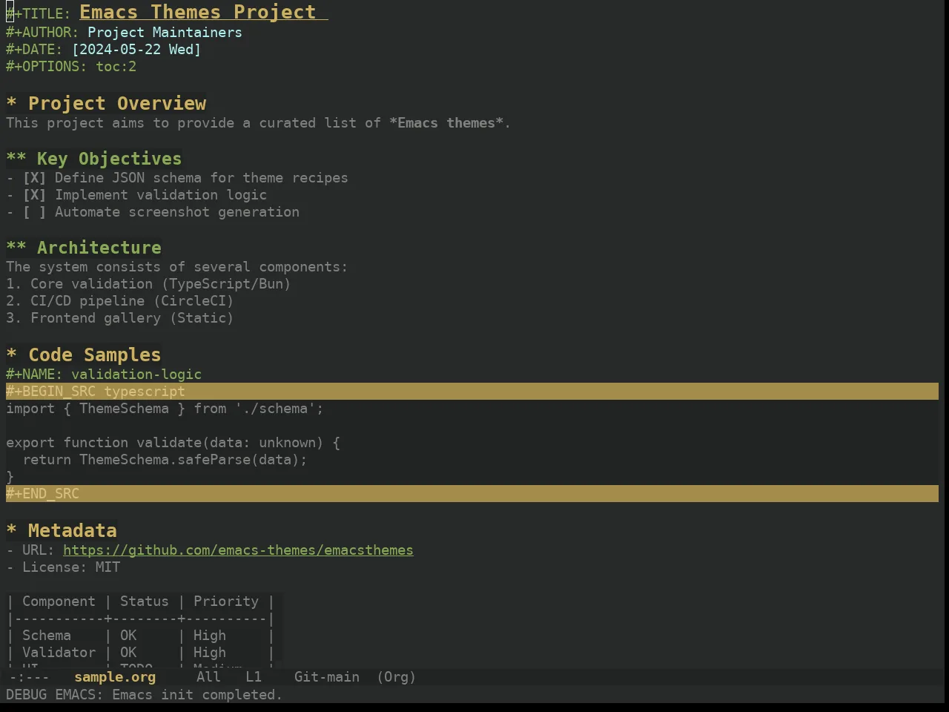949x712 pixels.
Task: Click Git-main in the mode line
Action: pyautogui.click(x=327, y=677)
